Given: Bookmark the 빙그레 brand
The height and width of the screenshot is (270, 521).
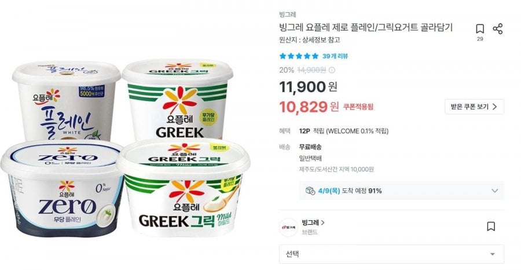Looking at the screenshot, I should 491,227.
